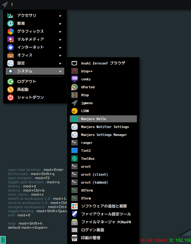Click the green ToolBox icon
The width and height of the screenshot is (191, 244).
[x=74, y=159]
